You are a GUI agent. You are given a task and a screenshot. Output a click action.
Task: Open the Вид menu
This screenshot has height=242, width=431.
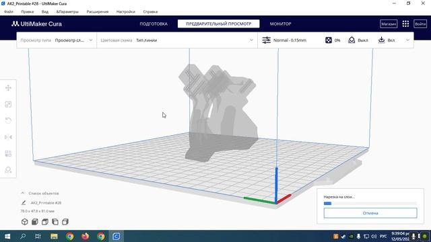point(45,12)
